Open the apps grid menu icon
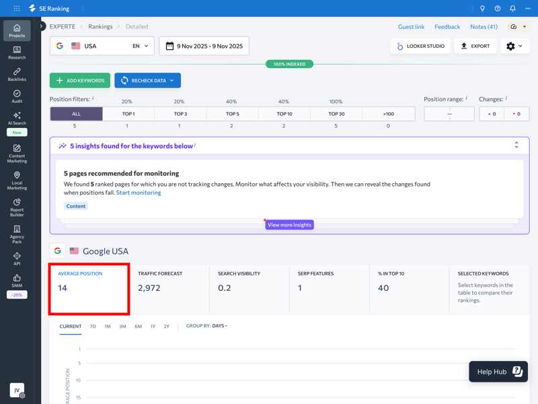Image resolution: width=538 pixels, height=404 pixels. (x=17, y=9)
